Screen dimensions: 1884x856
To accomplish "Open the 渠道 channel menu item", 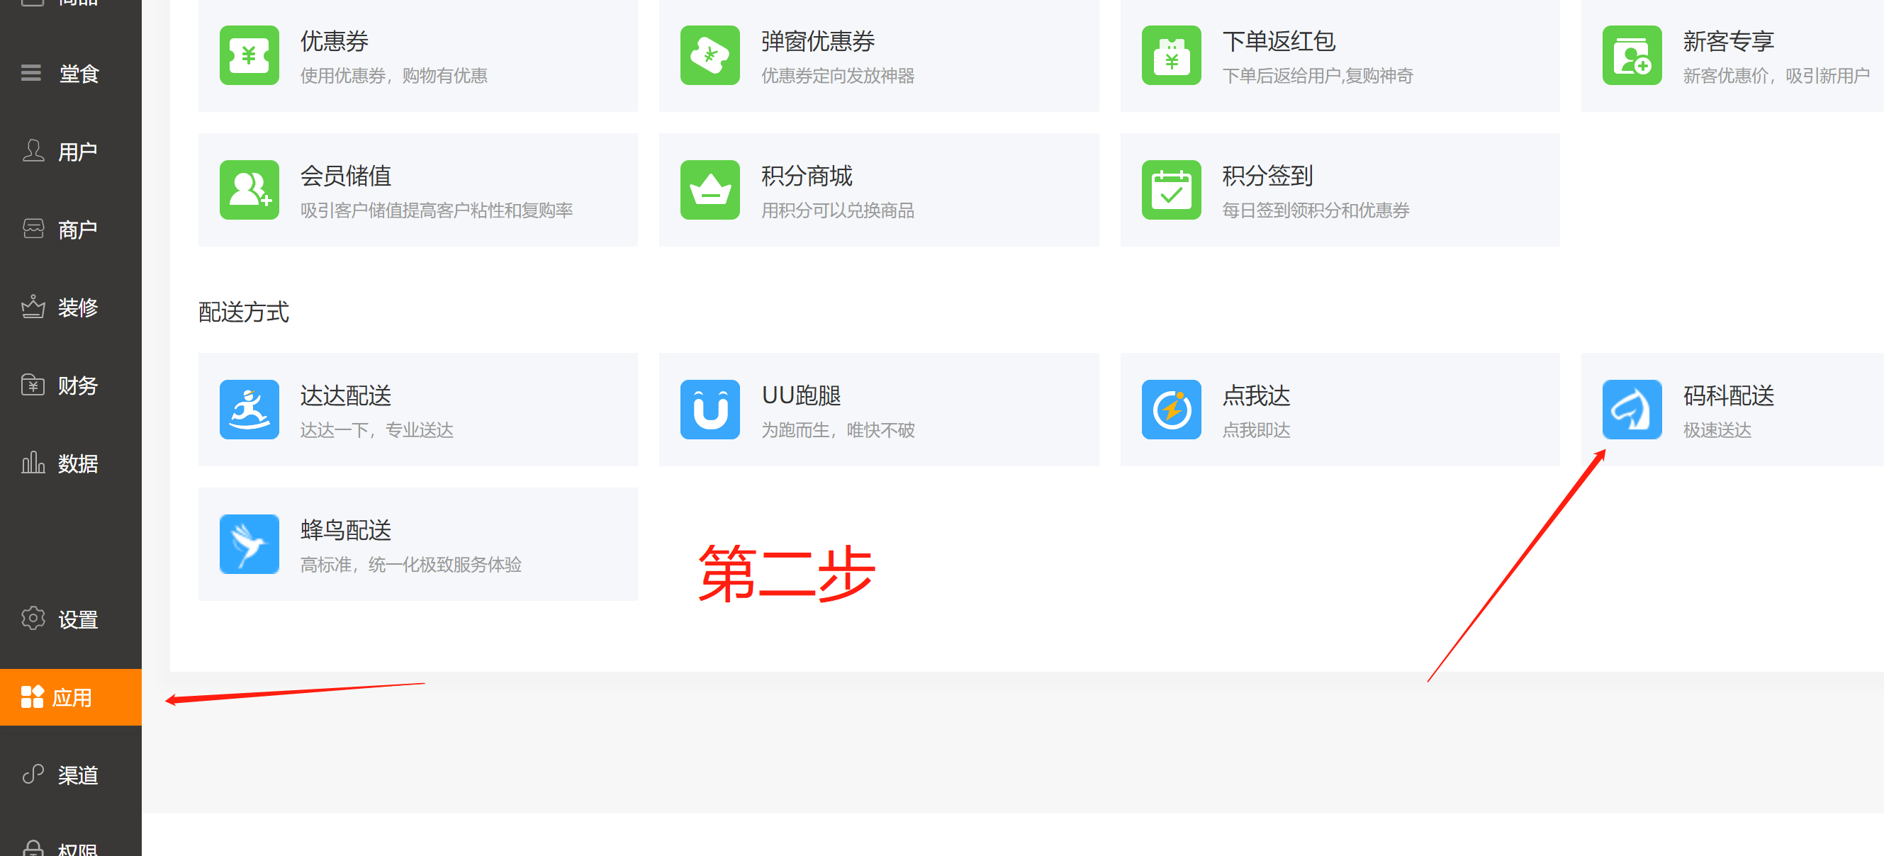I will (70, 775).
